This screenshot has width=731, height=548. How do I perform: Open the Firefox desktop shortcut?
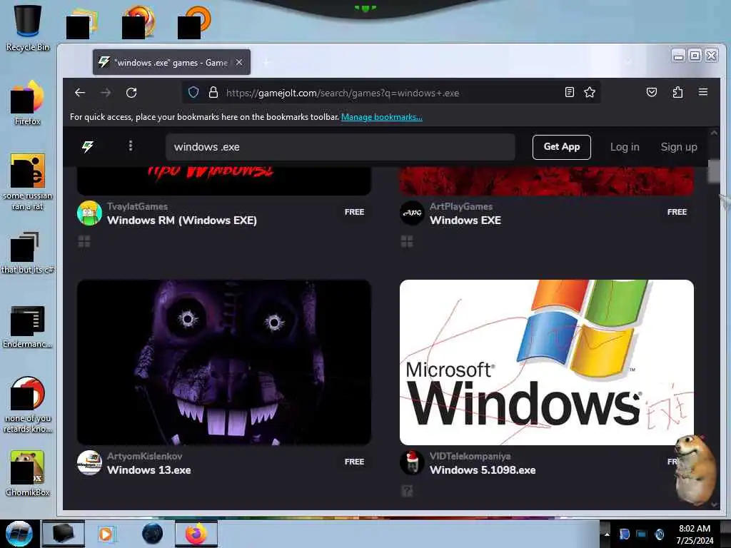28,103
